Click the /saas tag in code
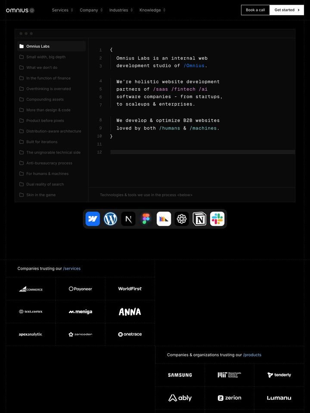Image resolution: width=310 pixels, height=413 pixels. (161, 89)
